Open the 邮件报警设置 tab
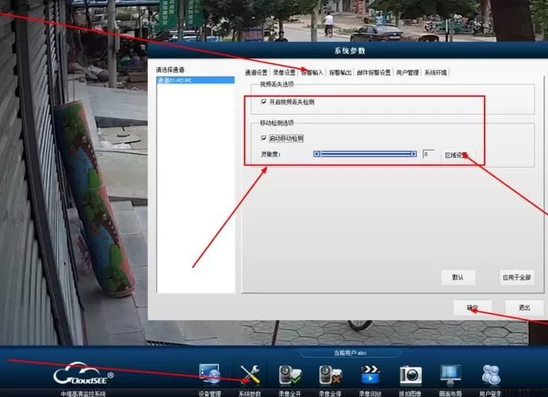Image resolution: width=548 pixels, height=397 pixels. 374,73
